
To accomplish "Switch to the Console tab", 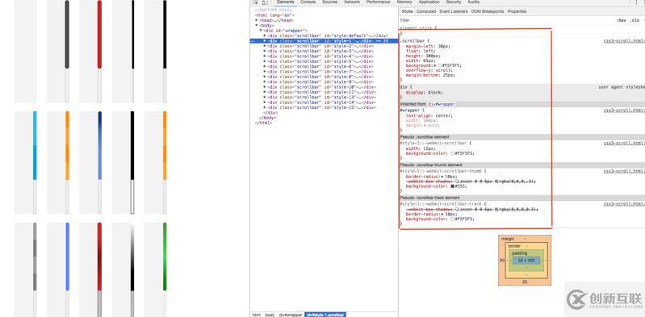I will (x=308, y=2).
